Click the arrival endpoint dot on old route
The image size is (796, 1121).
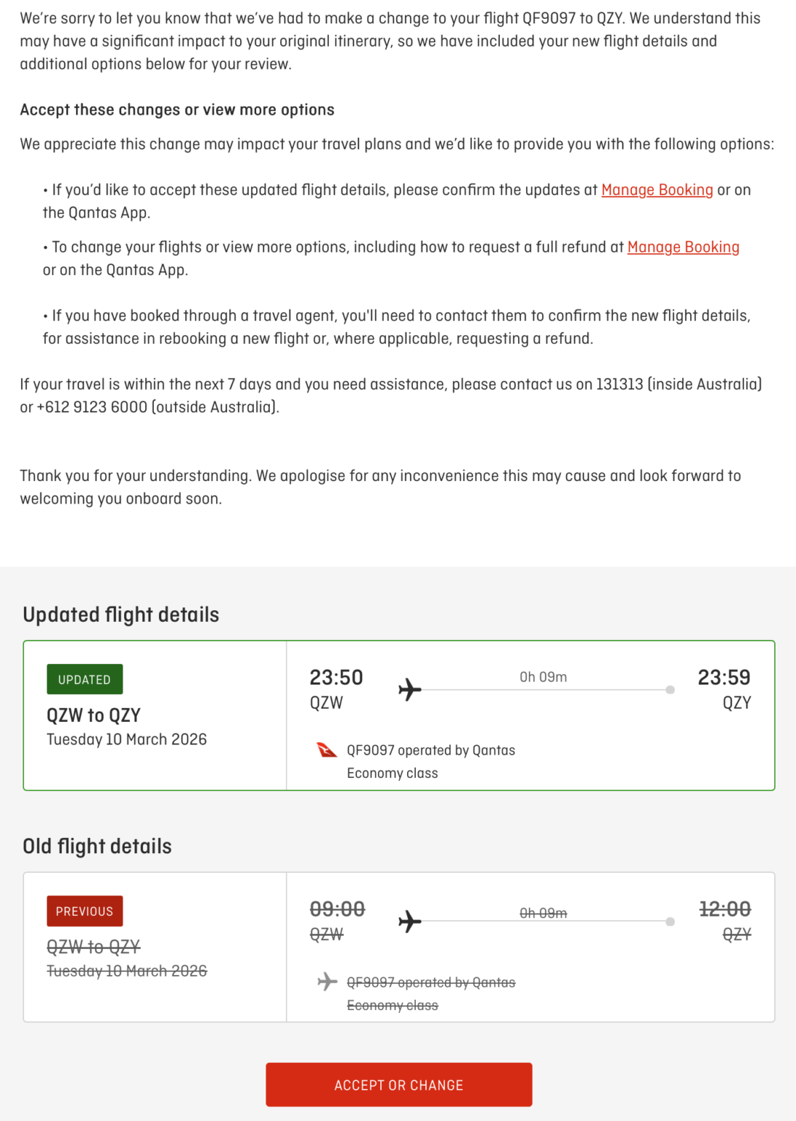click(x=671, y=920)
